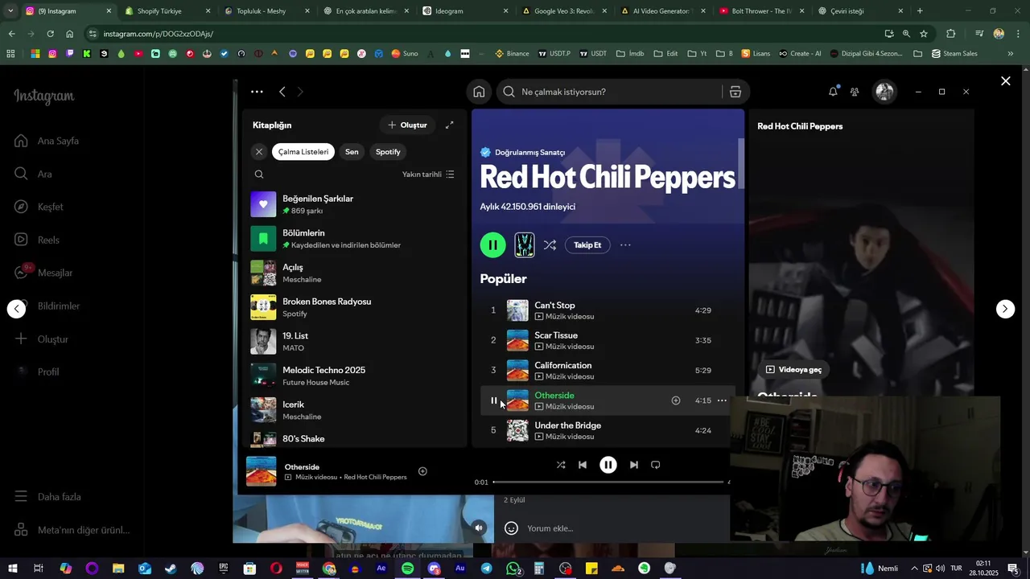Open Beğenilen Şarkılar playlist

coord(354,204)
